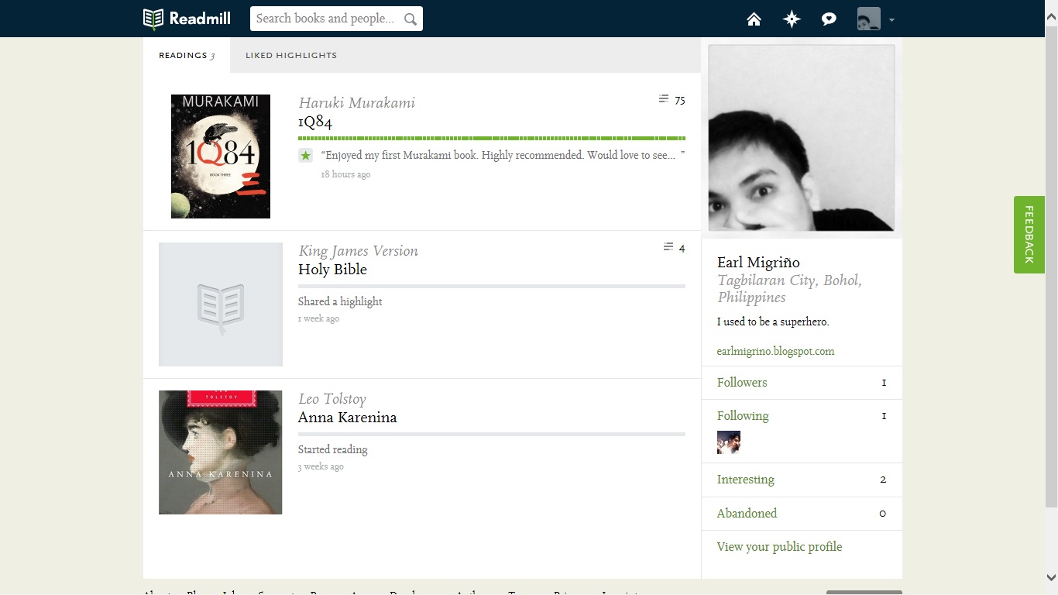Click the '3 weeks ago' timestamp
1058x595 pixels.
click(x=321, y=466)
